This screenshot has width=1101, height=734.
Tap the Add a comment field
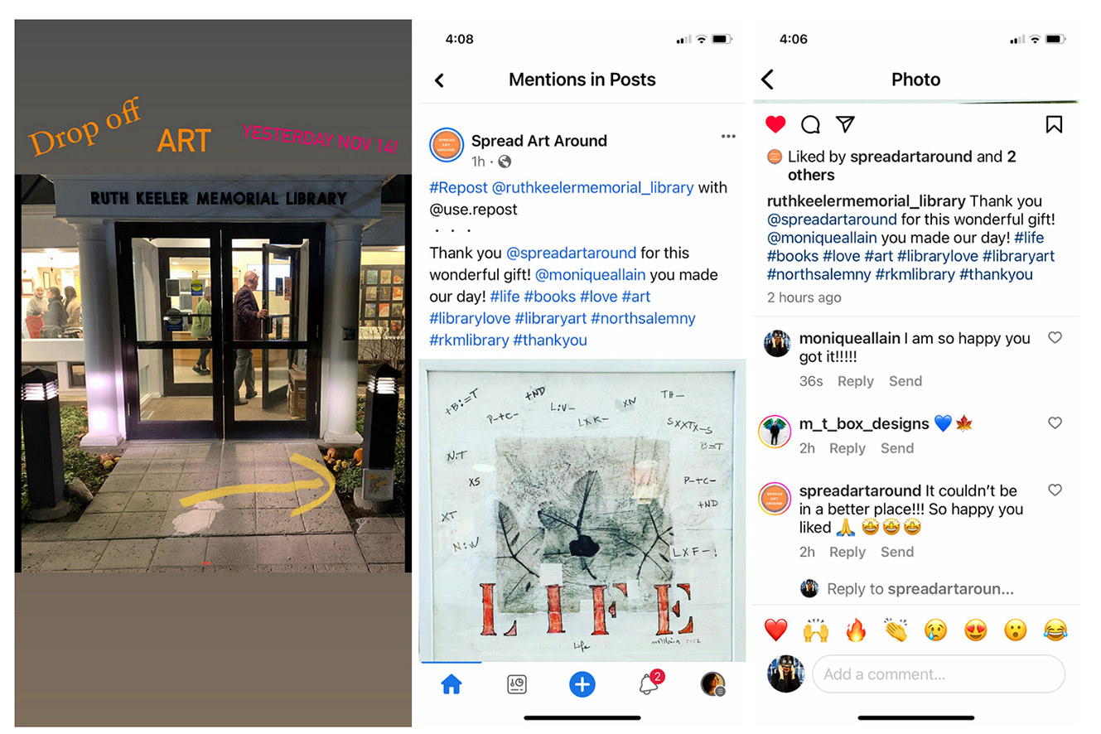pos(939,674)
